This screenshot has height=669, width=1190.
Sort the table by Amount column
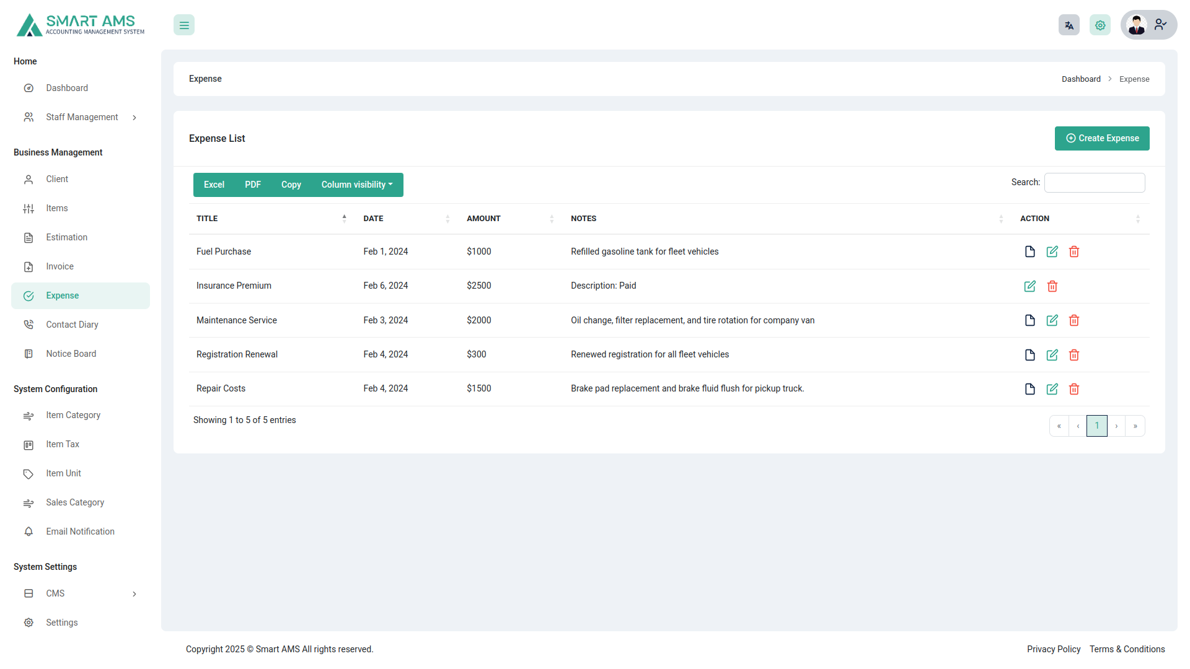(483, 218)
